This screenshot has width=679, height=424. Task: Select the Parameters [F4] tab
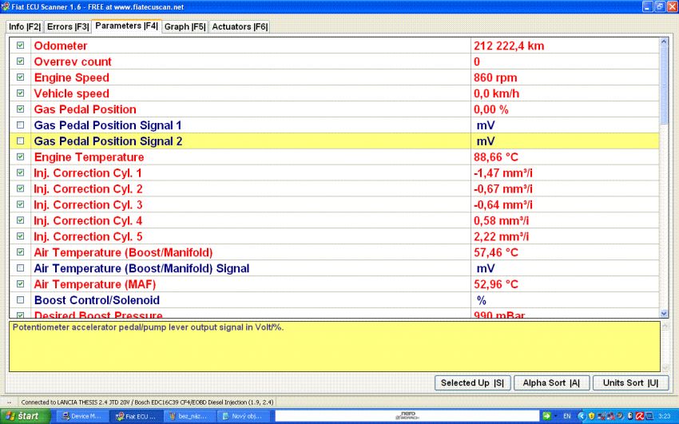tap(126, 26)
